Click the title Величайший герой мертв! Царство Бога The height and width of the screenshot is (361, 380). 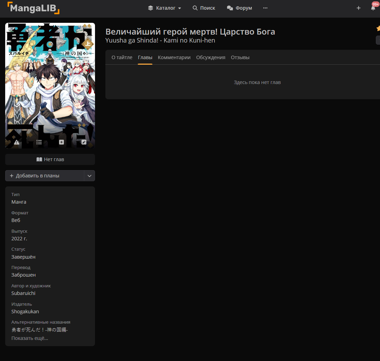190,31
